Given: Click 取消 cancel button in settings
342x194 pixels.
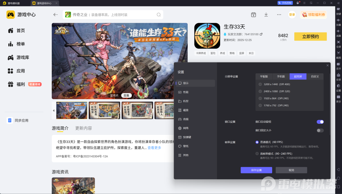Looking at the screenshot, I should pos(291,170).
